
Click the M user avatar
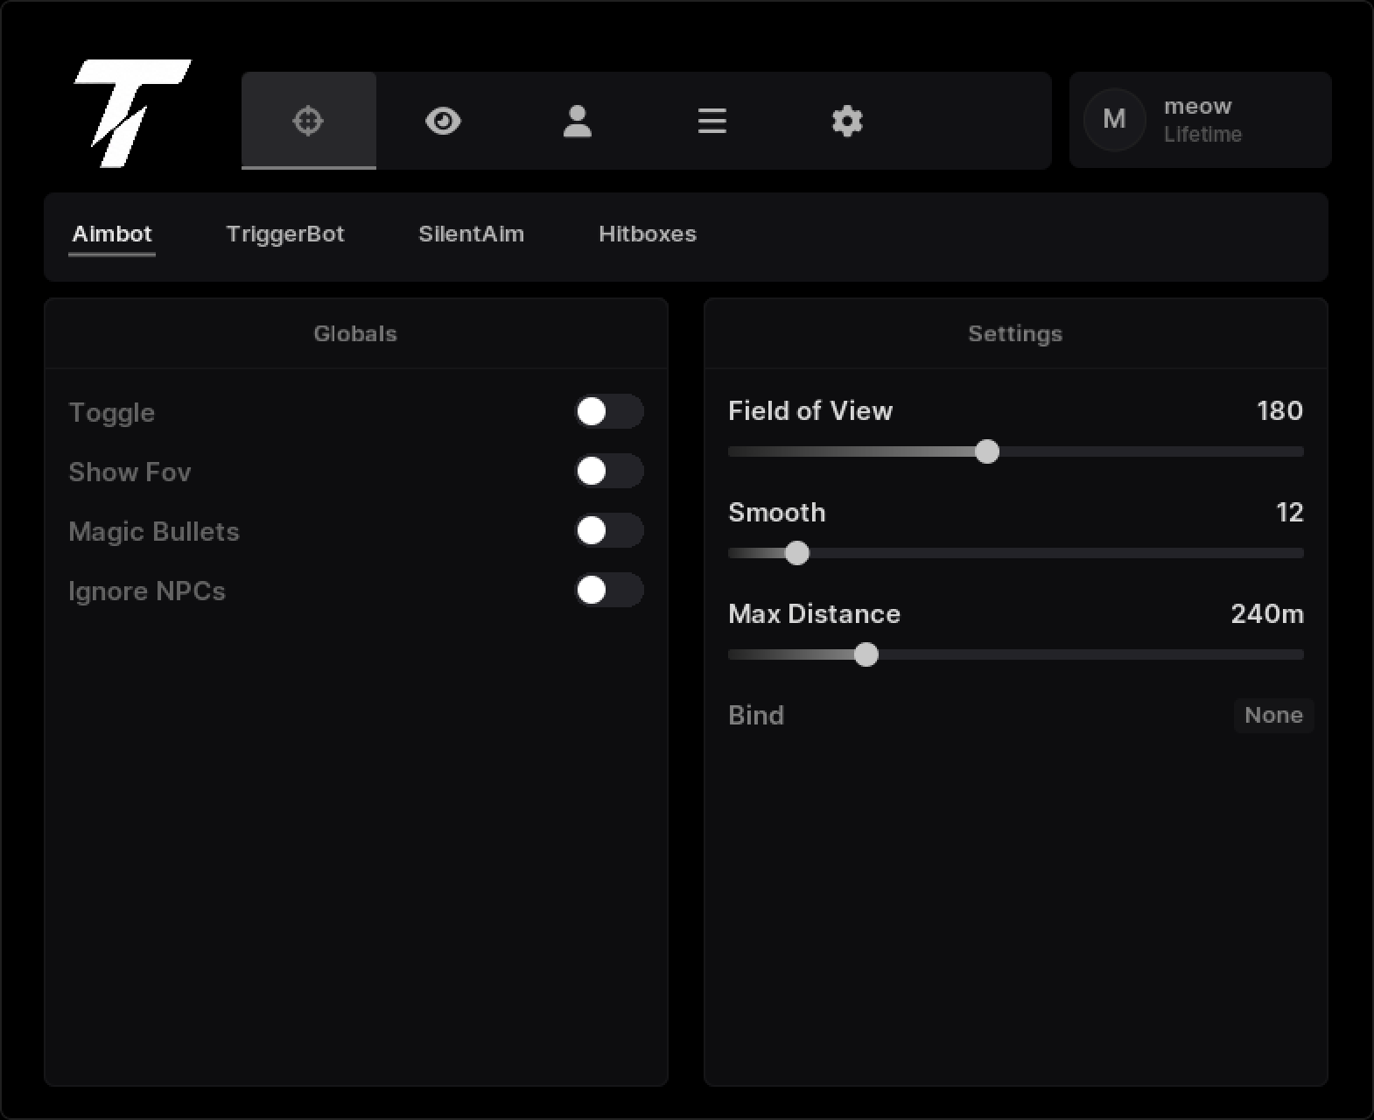tap(1114, 119)
